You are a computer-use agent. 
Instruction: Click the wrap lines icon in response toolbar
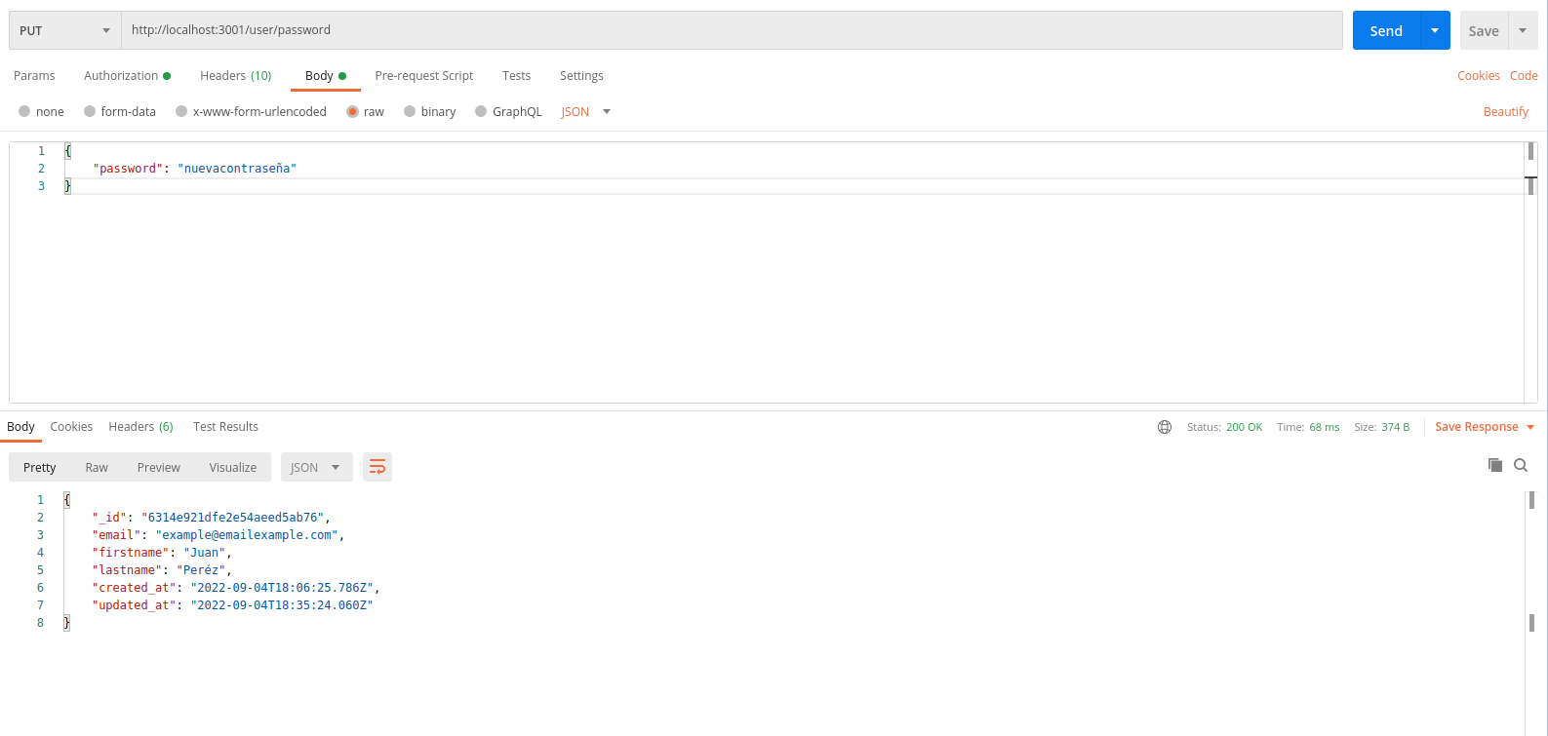click(x=377, y=468)
